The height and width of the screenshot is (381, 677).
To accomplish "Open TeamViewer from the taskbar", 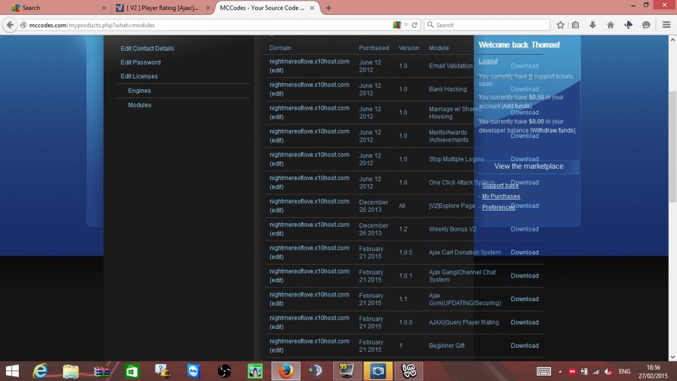I will click(x=194, y=371).
